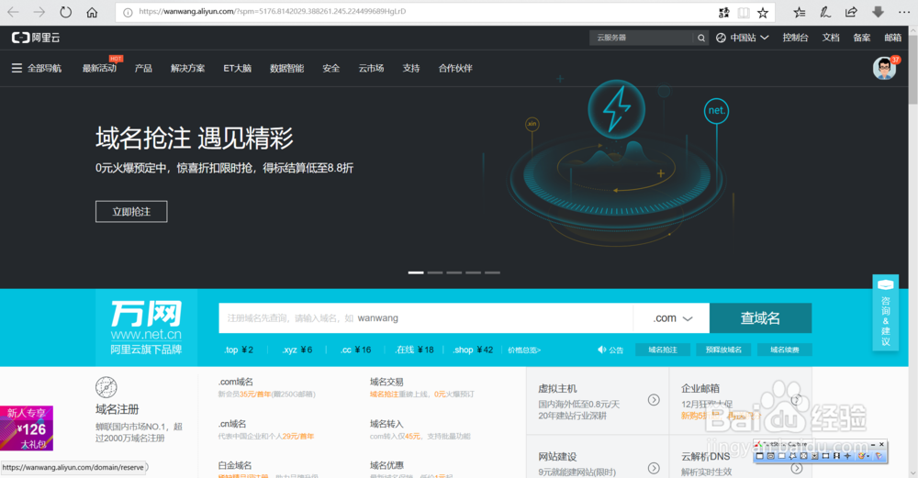Image resolution: width=918 pixels, height=478 pixels.
Task: Click the add notes pen icon
Action: pos(825,12)
